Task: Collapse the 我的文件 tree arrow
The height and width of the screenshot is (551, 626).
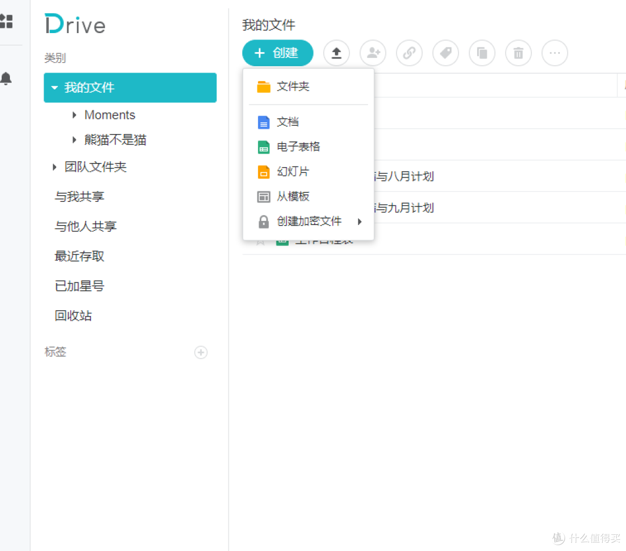Action: coord(54,88)
